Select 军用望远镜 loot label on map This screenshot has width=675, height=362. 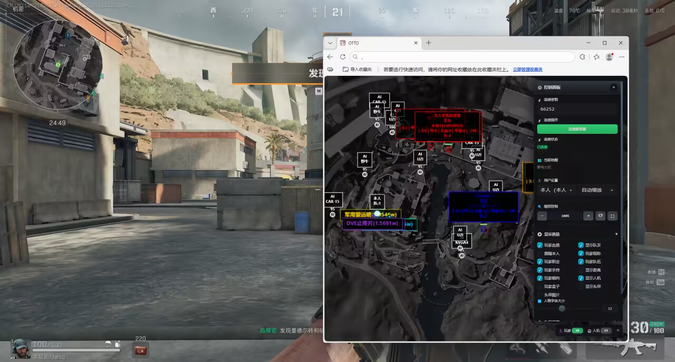[x=370, y=214]
